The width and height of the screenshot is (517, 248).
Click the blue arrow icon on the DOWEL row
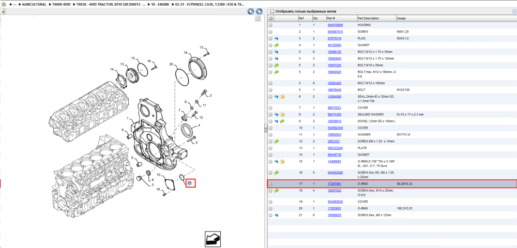(x=276, y=121)
